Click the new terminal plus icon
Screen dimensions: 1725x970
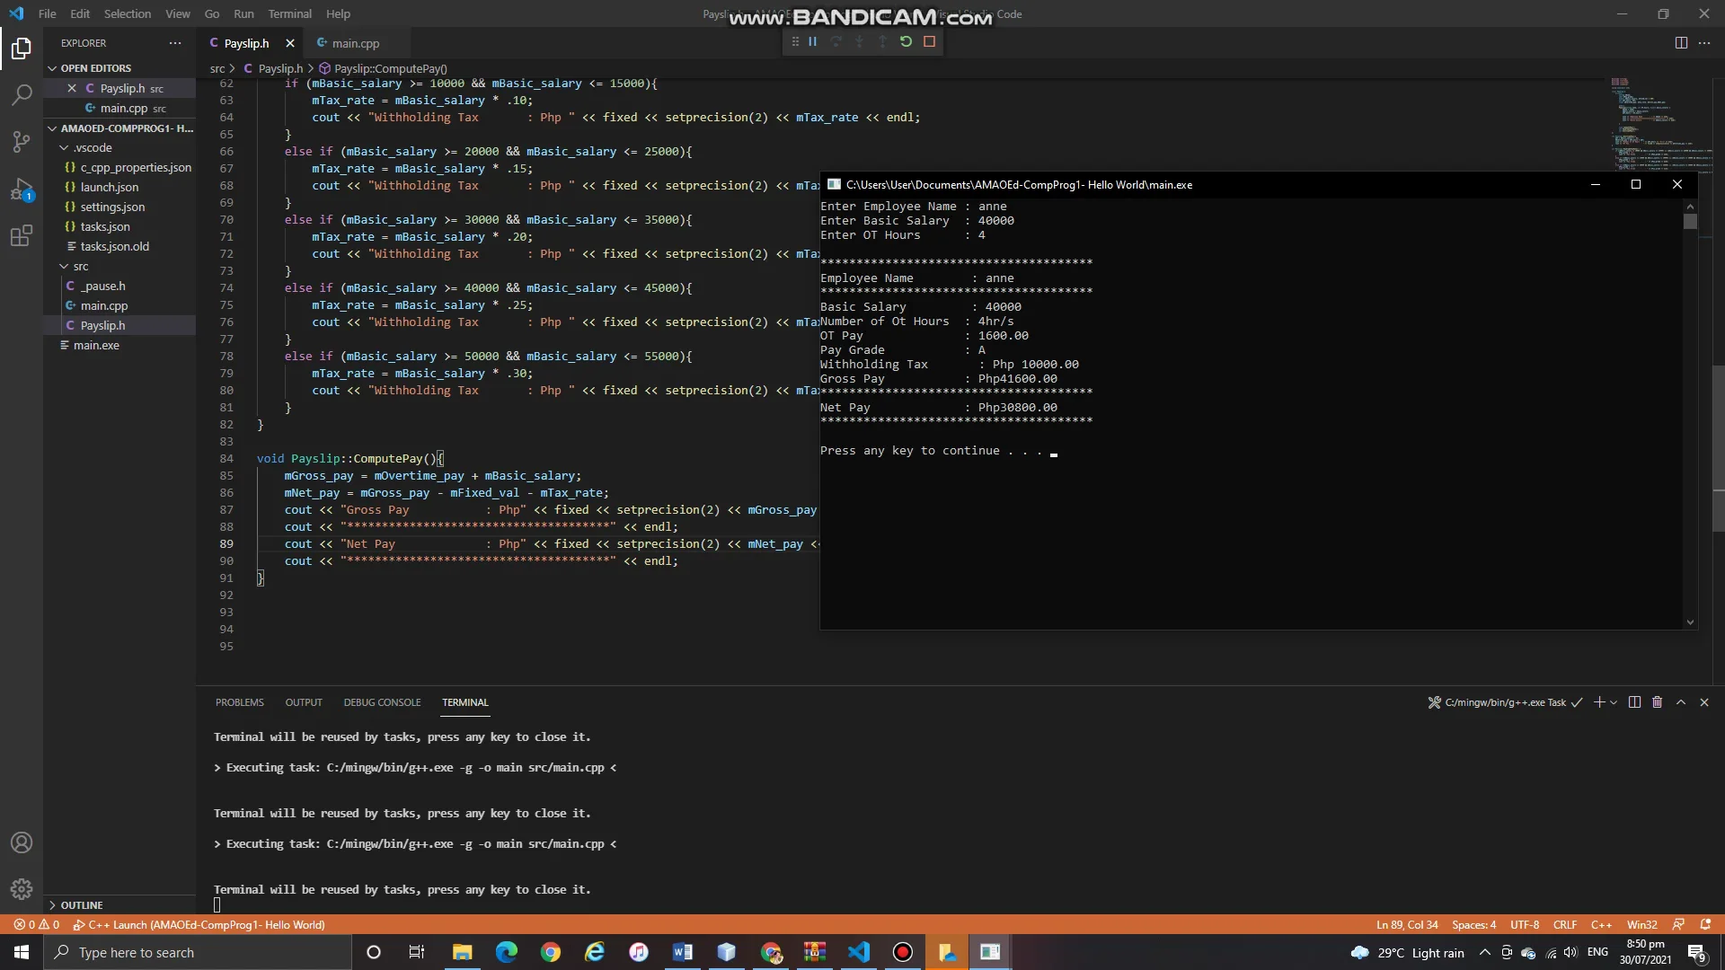1599,702
